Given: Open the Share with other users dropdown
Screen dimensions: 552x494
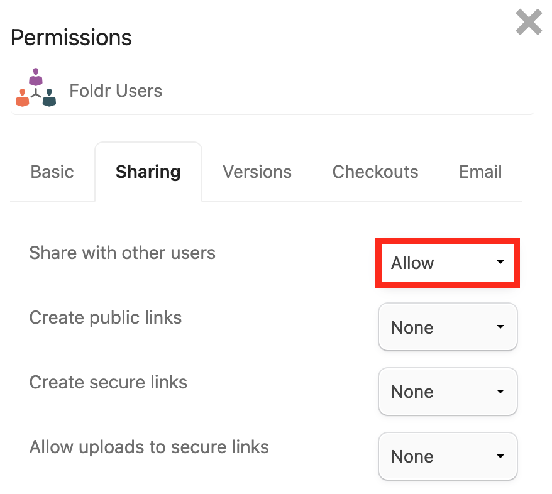Looking at the screenshot, I should pos(447,263).
